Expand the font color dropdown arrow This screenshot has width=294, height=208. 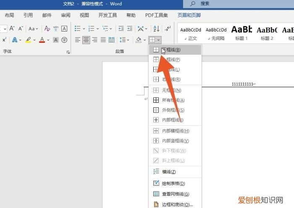click(x=48, y=40)
